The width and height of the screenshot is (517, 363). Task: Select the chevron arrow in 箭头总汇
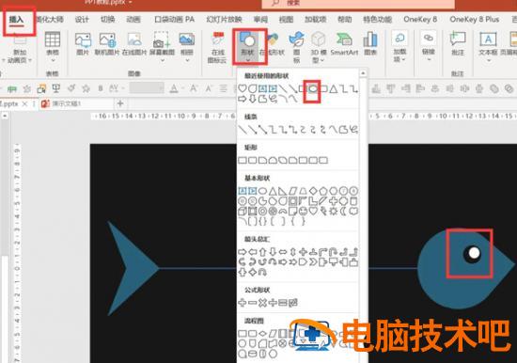click(x=313, y=262)
